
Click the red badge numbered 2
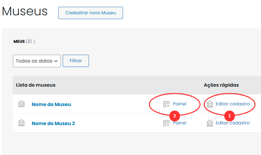pyautogui.click(x=175, y=116)
